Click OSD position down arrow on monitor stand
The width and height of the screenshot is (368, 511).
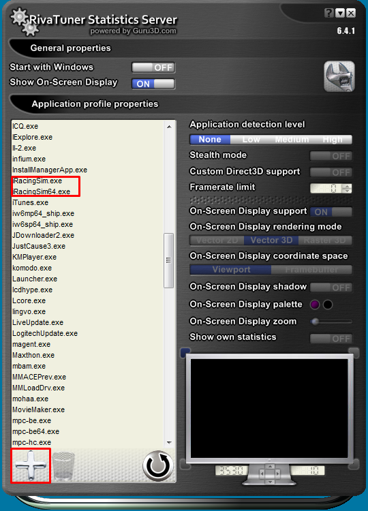tap(270, 481)
